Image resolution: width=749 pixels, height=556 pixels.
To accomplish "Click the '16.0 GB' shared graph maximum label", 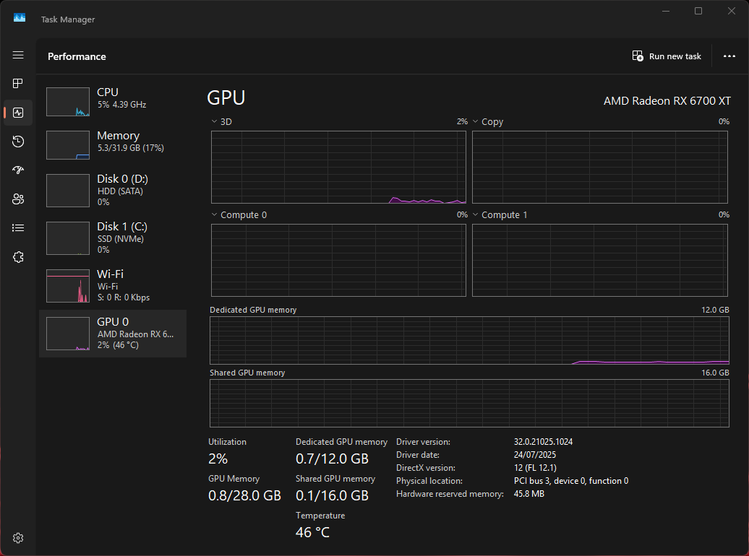I will click(x=715, y=373).
